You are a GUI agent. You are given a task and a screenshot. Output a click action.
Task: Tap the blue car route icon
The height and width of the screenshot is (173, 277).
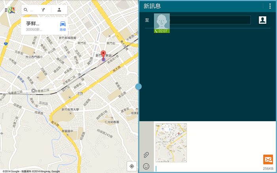(x=63, y=24)
